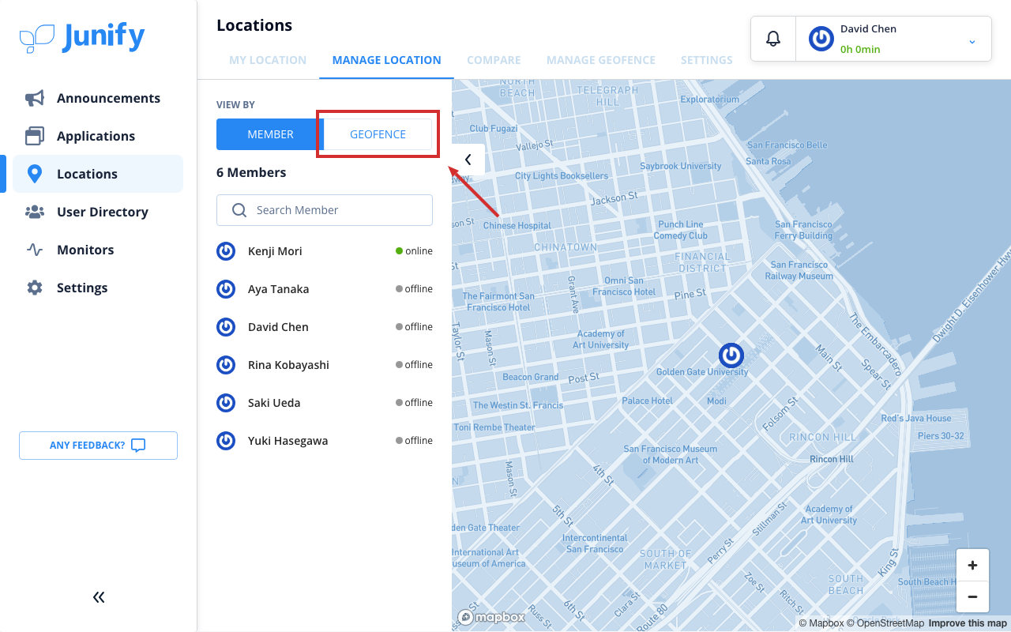The width and height of the screenshot is (1011, 632).
Task: Click Yuki Hasegawa's avatar icon
Action: (226, 441)
